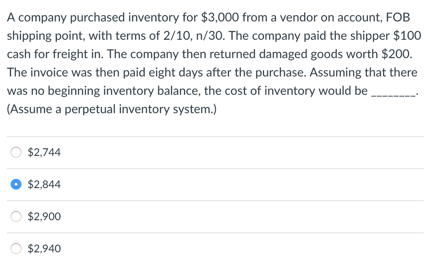Click the selected $2,844 radio button
Image resolution: width=432 pixels, height=276 pixels.
tap(16, 184)
